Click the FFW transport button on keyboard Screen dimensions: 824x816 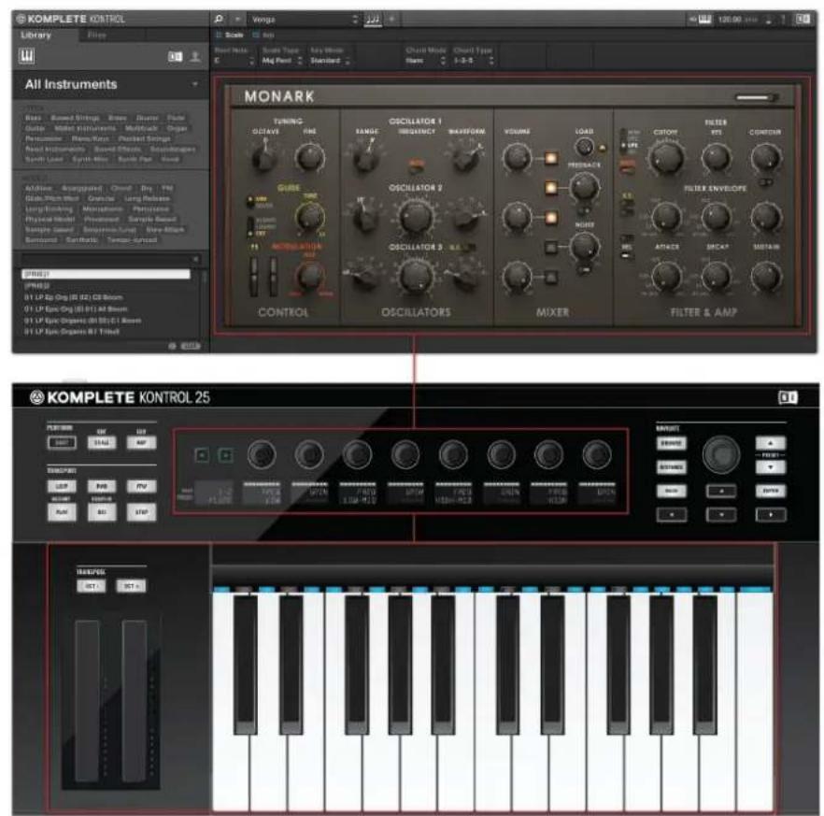141,486
